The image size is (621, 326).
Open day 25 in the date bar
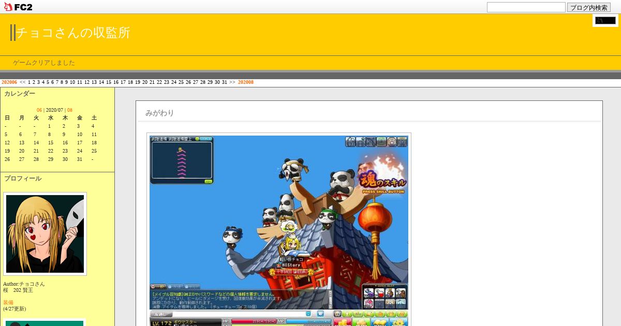[181, 82]
